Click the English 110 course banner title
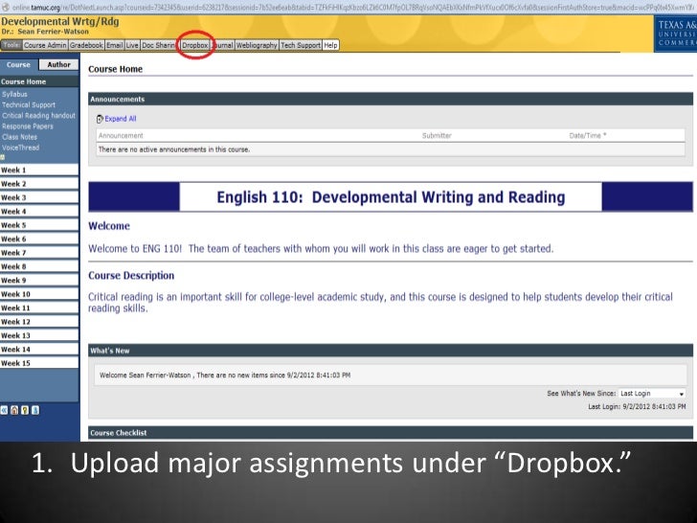Image resolution: width=697 pixels, height=523 pixels. click(391, 197)
